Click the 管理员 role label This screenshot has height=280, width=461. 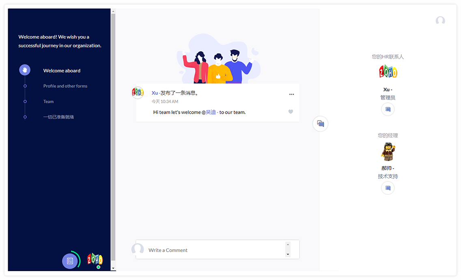[388, 98]
